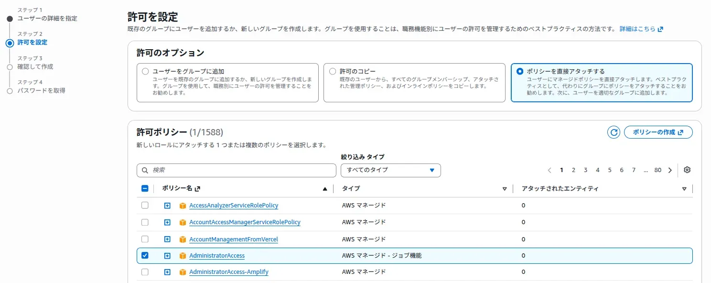Select current page 1 in pagination

[x=561, y=170]
